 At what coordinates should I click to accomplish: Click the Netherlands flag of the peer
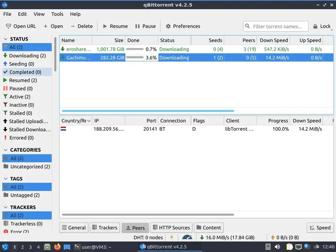point(63,129)
